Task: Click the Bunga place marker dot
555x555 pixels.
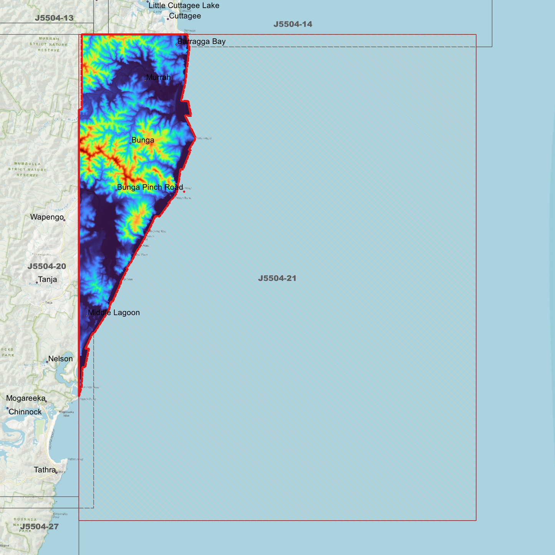Action: pos(131,143)
